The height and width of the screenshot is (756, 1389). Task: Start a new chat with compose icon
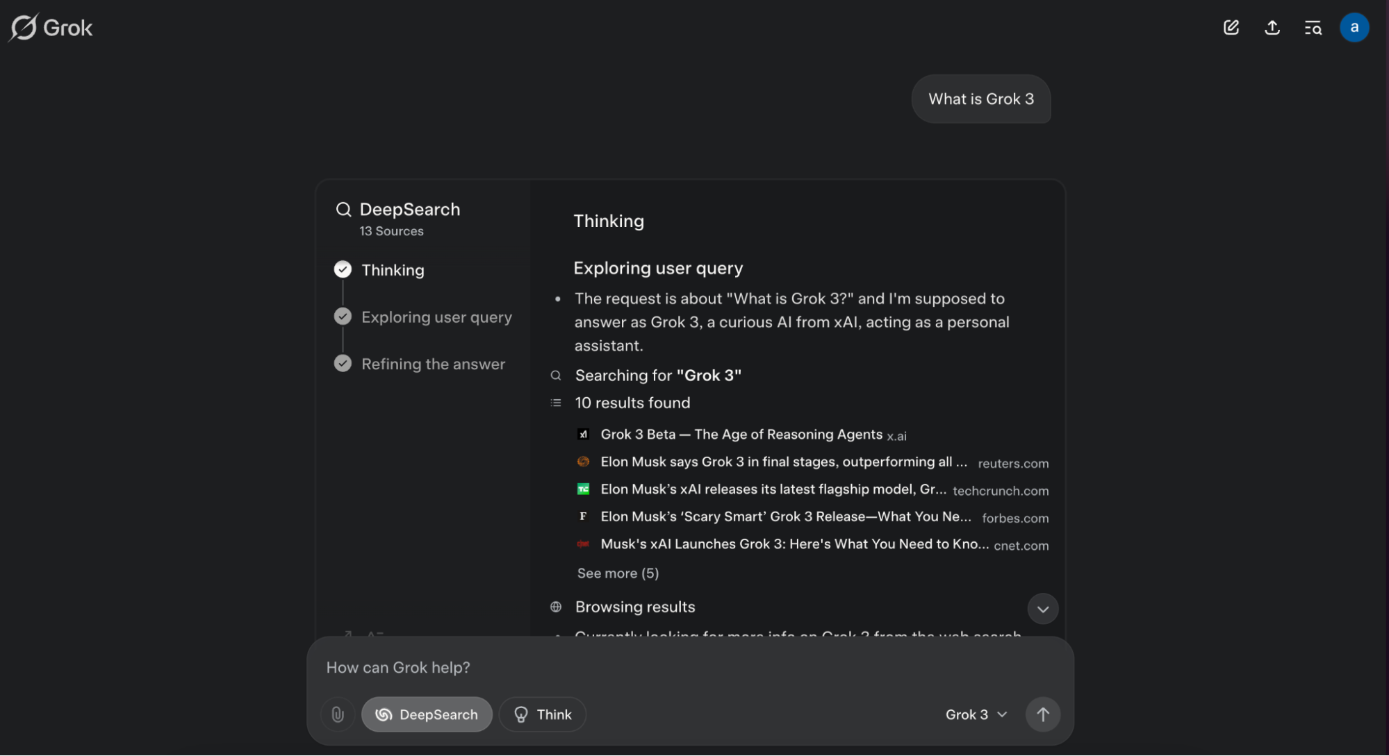point(1231,28)
